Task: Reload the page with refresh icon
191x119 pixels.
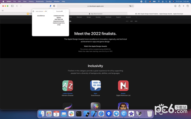Action: point(133,6)
